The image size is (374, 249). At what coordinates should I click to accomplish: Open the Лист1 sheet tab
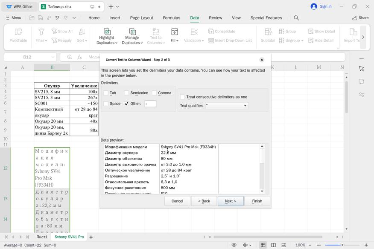click(x=42, y=237)
